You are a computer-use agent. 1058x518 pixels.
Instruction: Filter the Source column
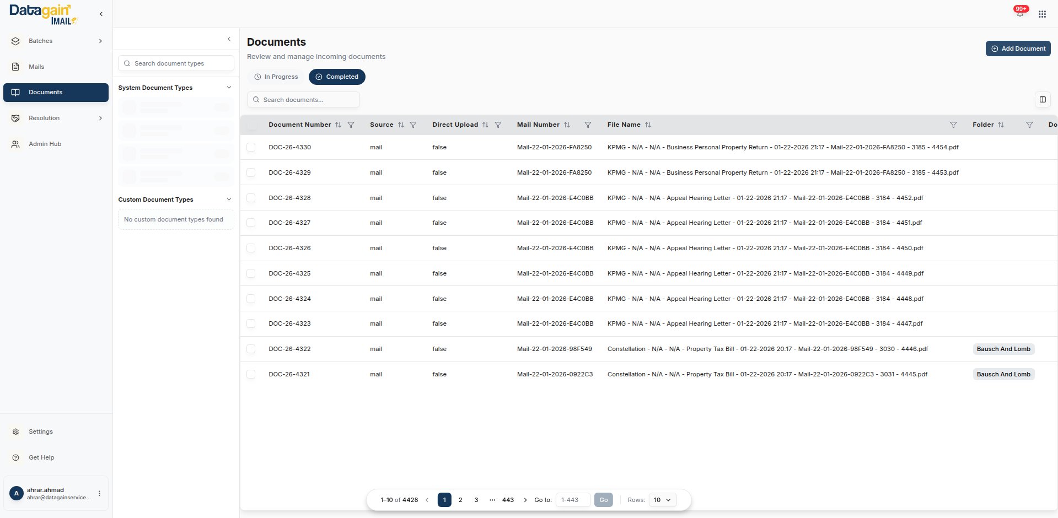413,125
